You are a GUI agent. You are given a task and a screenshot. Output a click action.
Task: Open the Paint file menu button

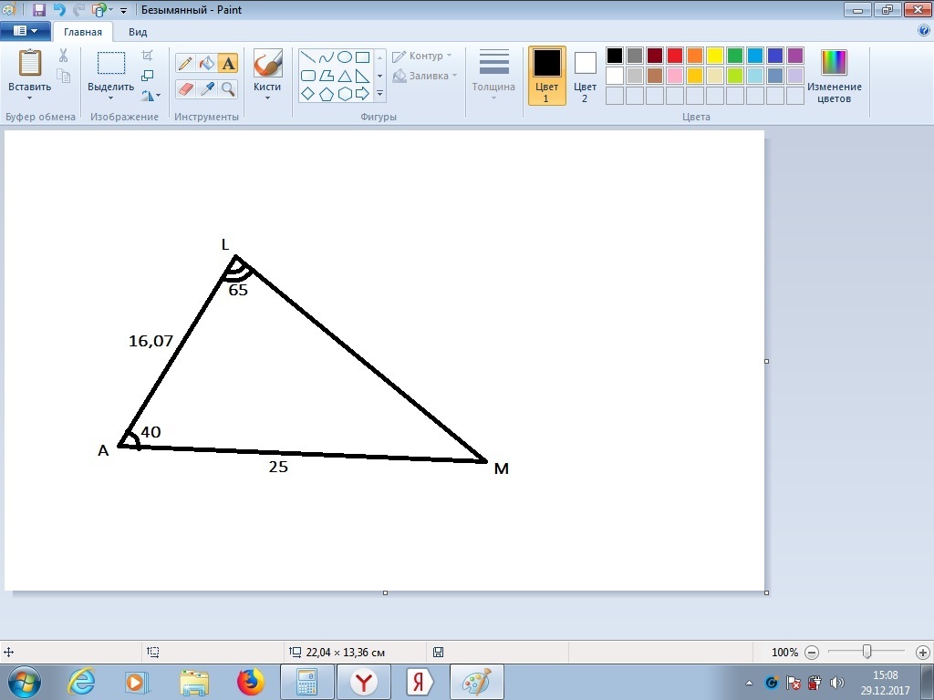(x=26, y=31)
